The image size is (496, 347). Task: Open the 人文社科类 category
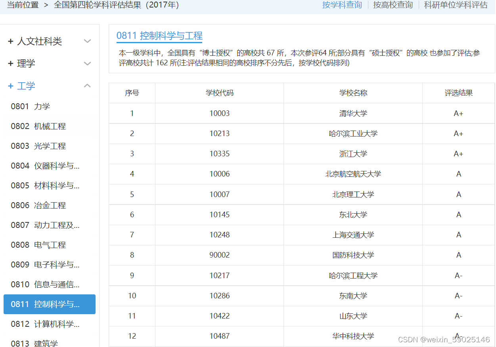point(35,41)
